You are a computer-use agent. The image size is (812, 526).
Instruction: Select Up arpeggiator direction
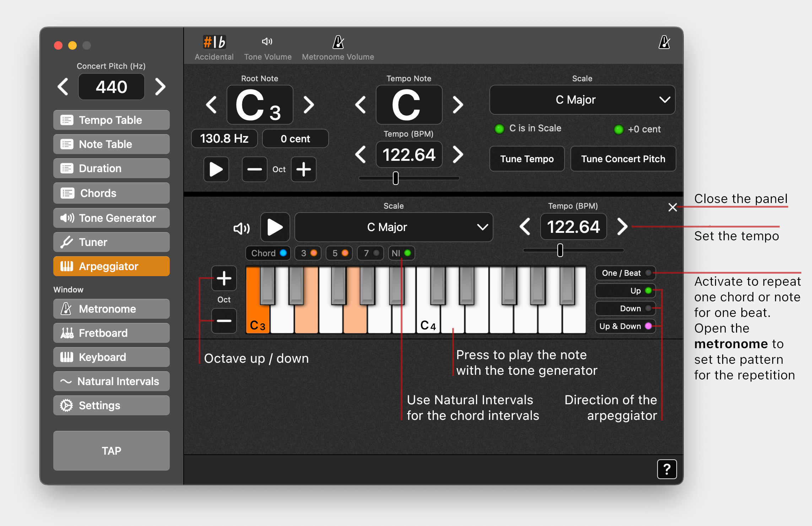[x=626, y=291]
